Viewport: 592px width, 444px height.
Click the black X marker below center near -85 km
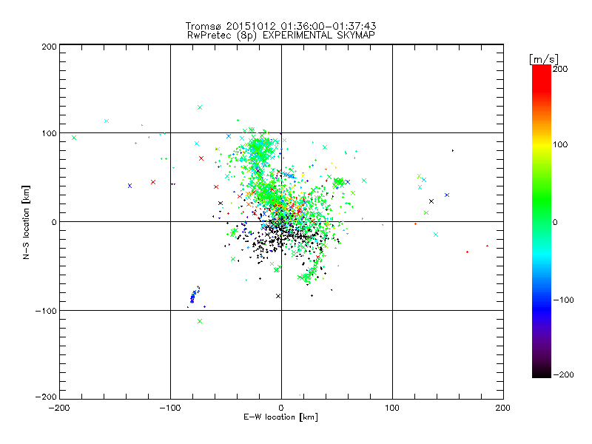[x=278, y=296]
